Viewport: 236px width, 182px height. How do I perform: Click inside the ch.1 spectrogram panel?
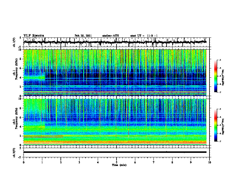coord(115,73)
